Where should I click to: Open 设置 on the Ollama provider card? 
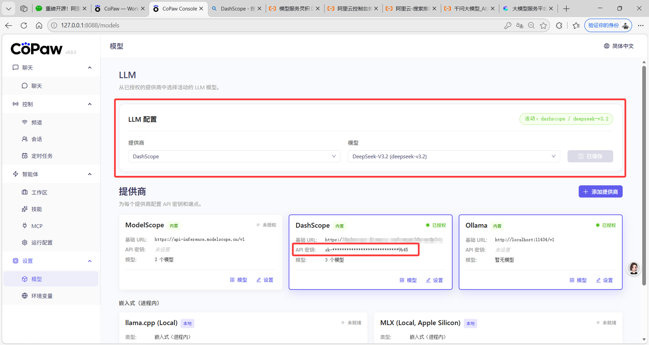(604, 280)
